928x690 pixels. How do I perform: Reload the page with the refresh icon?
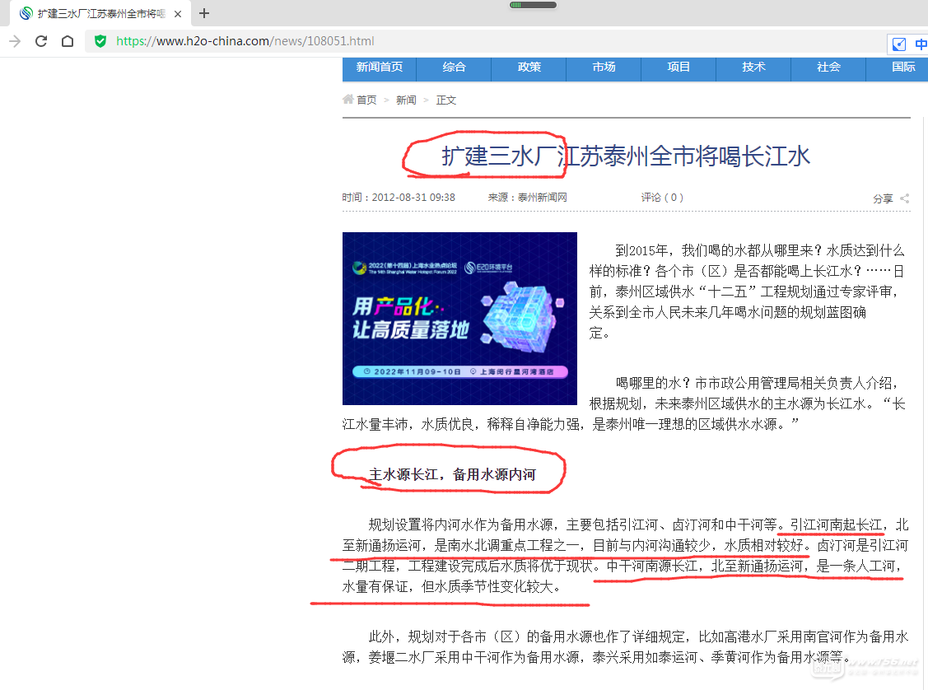[x=41, y=41]
